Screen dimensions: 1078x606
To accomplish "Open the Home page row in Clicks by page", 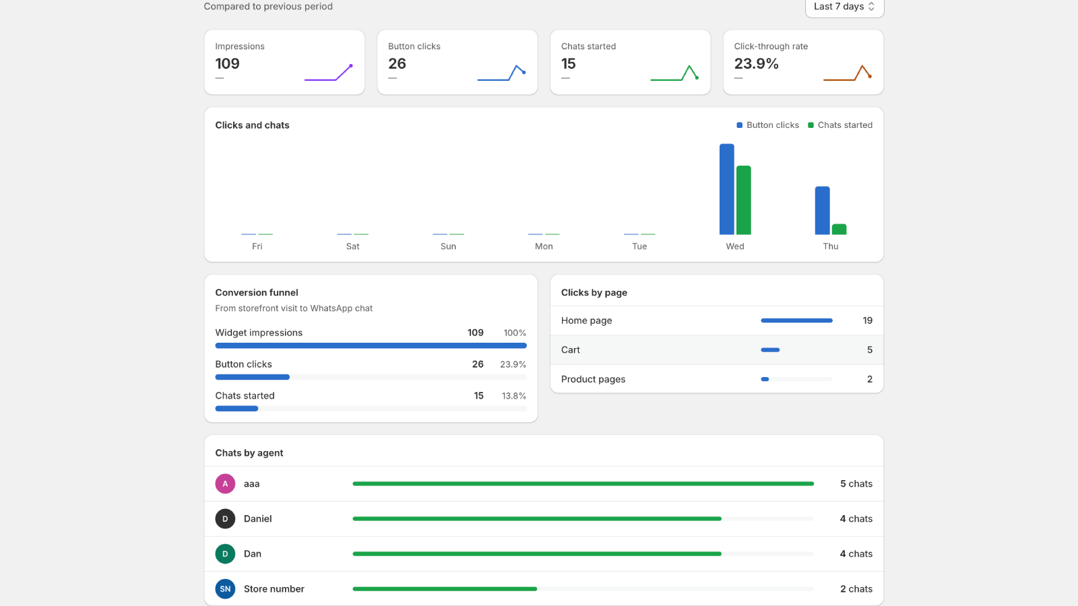I will [x=717, y=321].
